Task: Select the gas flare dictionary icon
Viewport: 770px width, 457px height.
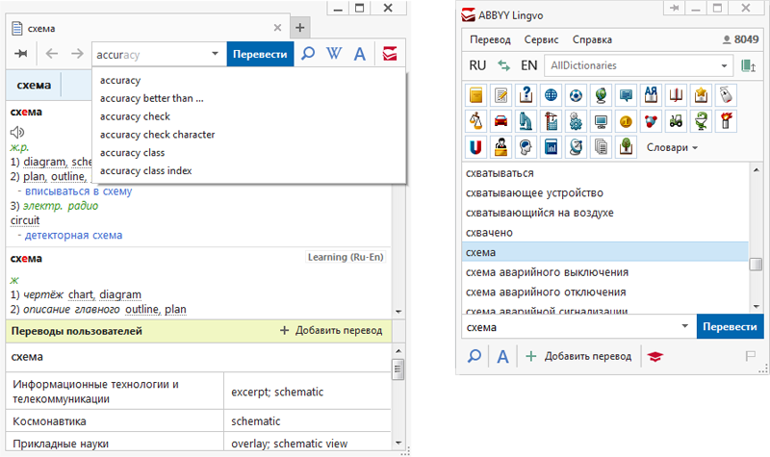Action: pyautogui.click(x=727, y=121)
